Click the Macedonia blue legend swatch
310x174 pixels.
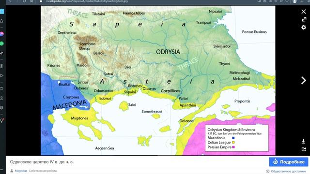tap(233, 138)
